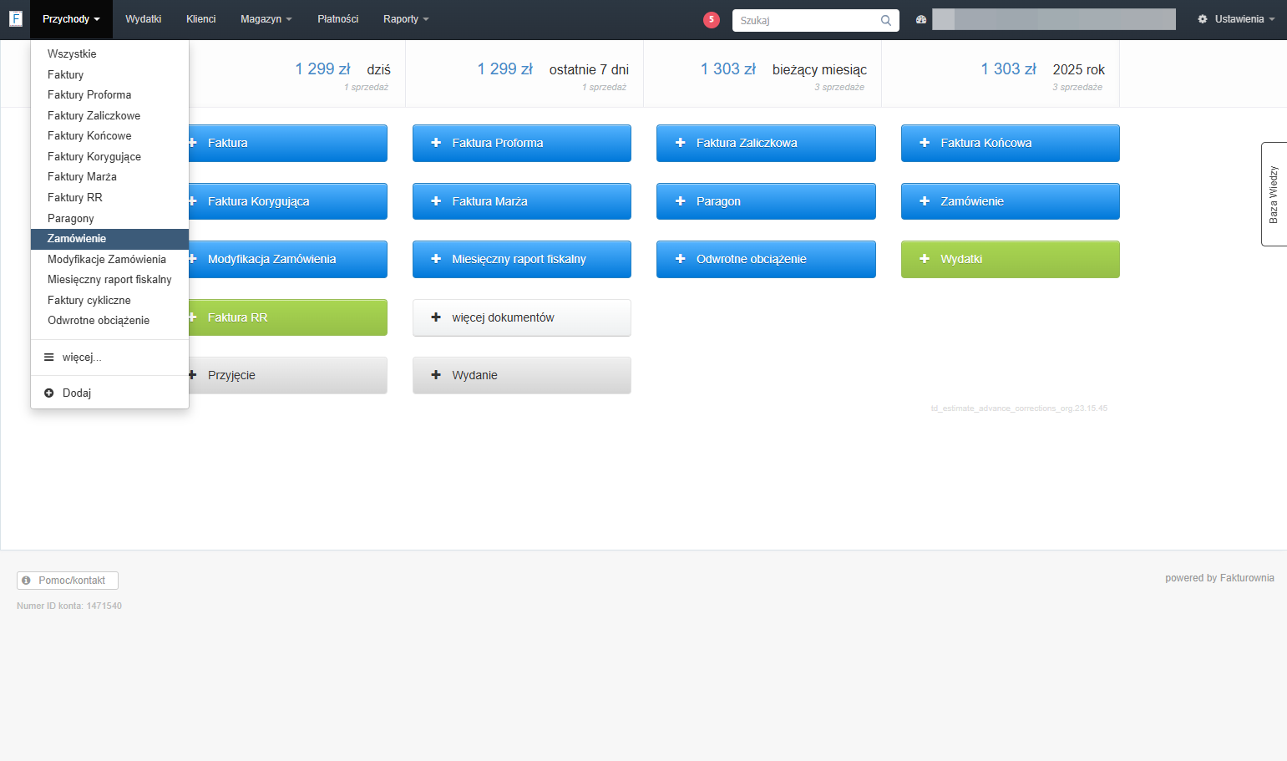Click the search magnifier icon

(x=886, y=20)
